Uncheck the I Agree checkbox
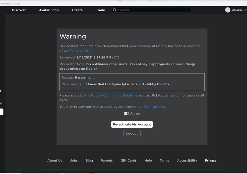 click(126, 113)
